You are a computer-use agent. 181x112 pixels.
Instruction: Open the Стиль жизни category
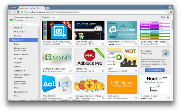pos(20,32)
